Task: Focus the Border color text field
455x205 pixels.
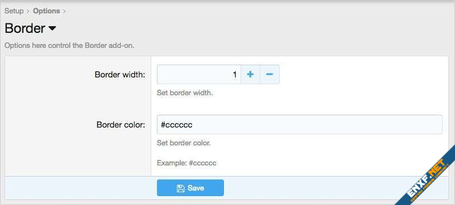Action: (299, 125)
